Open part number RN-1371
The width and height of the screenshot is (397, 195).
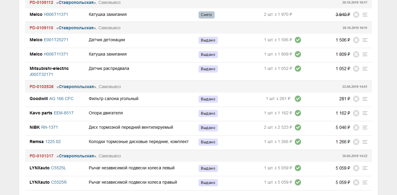(x=50, y=127)
